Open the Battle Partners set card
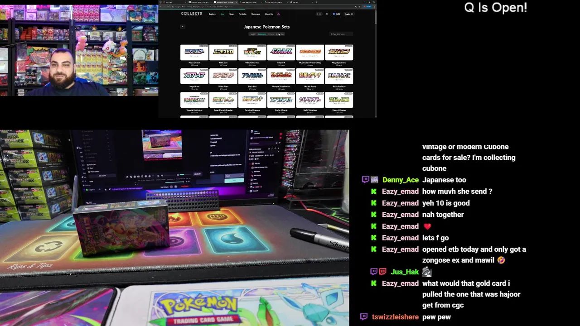The image size is (580, 326). coord(339,79)
